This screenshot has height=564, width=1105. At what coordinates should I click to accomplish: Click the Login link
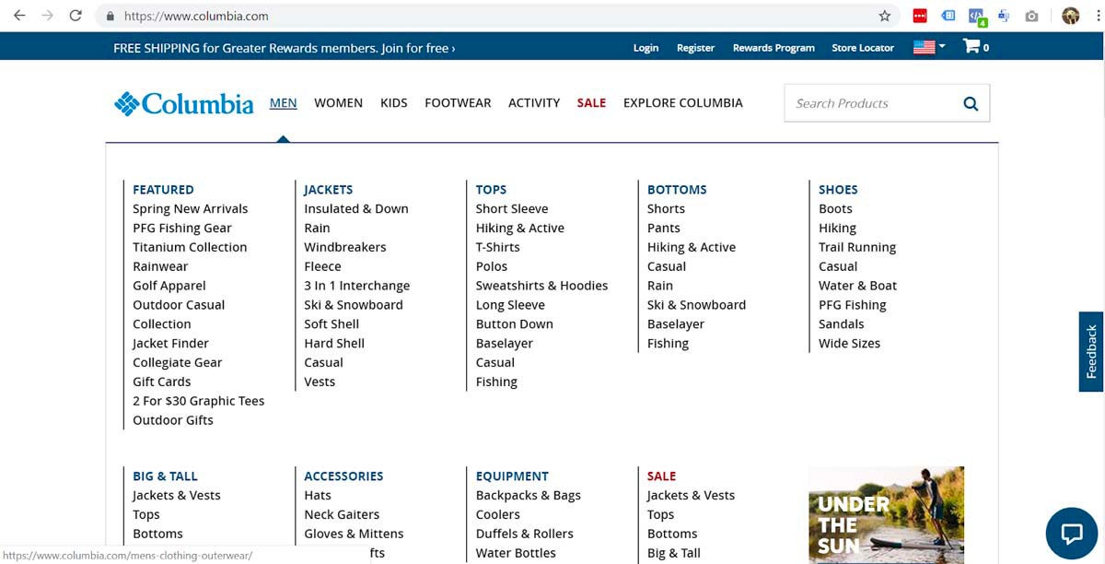point(646,47)
